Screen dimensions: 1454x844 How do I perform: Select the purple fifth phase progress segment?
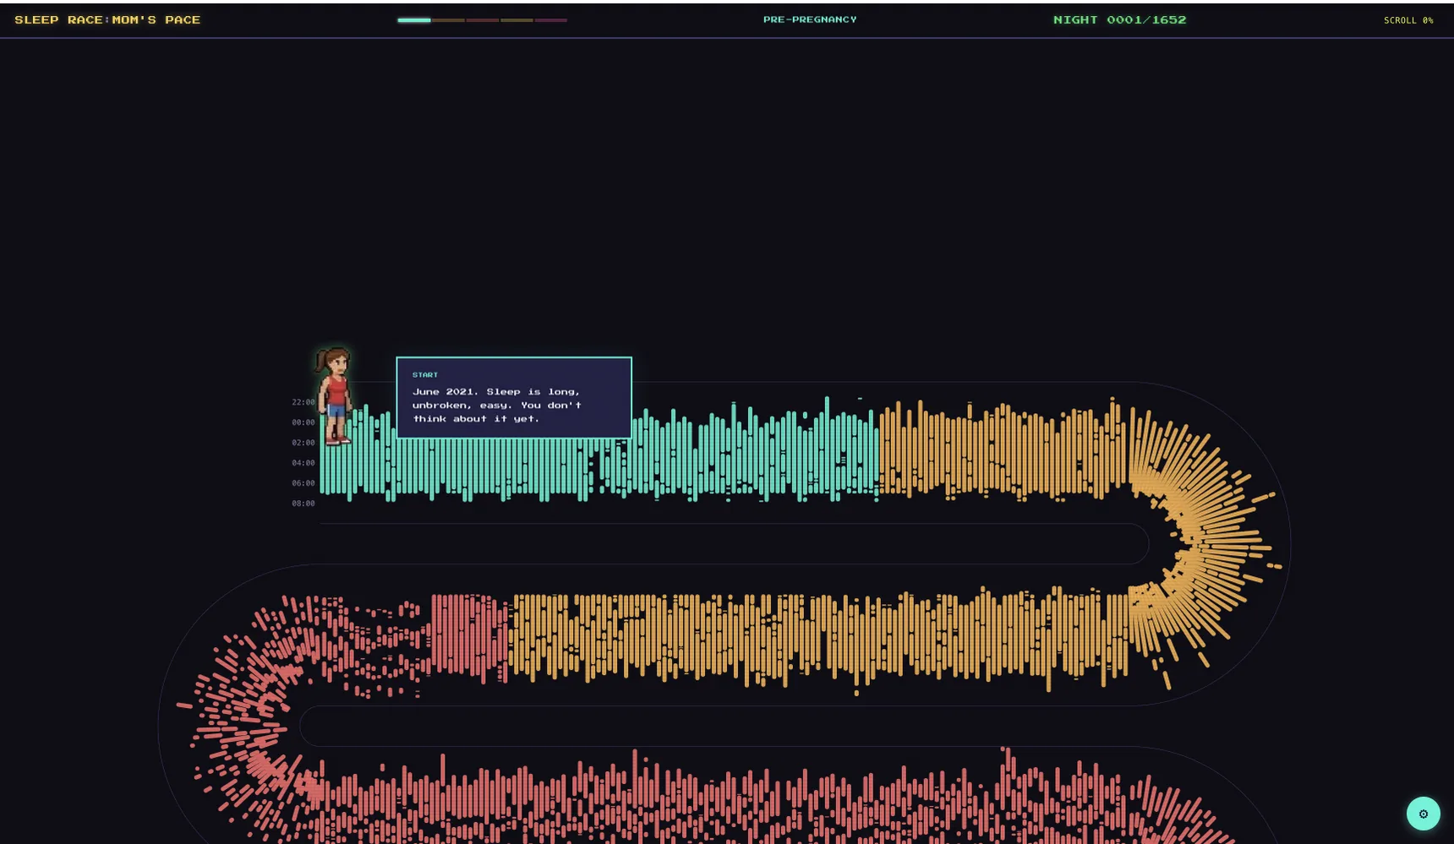(x=551, y=20)
